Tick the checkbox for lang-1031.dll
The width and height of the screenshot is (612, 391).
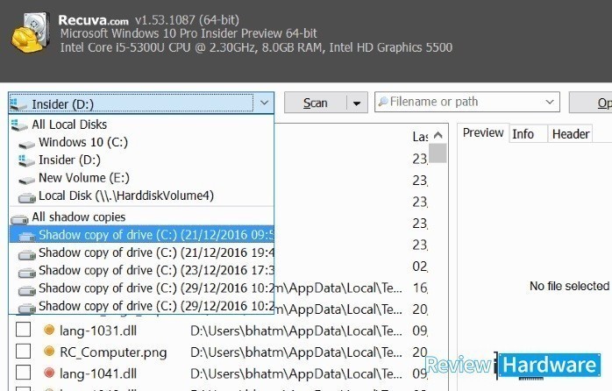tap(23, 330)
